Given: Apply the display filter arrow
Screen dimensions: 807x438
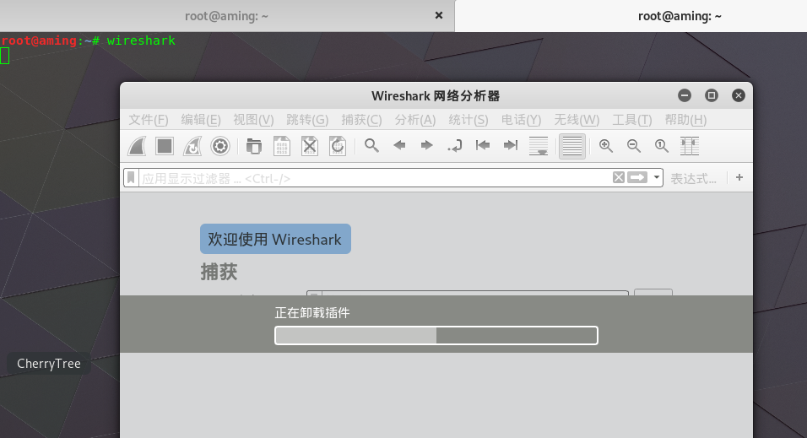Looking at the screenshot, I should tap(637, 177).
